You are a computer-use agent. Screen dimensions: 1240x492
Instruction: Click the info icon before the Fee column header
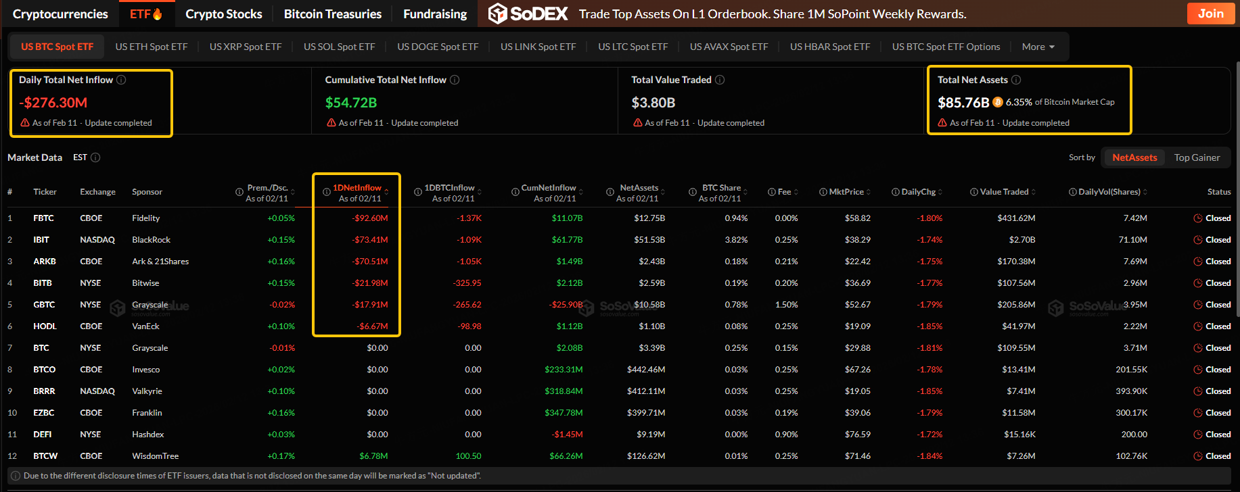click(x=772, y=192)
